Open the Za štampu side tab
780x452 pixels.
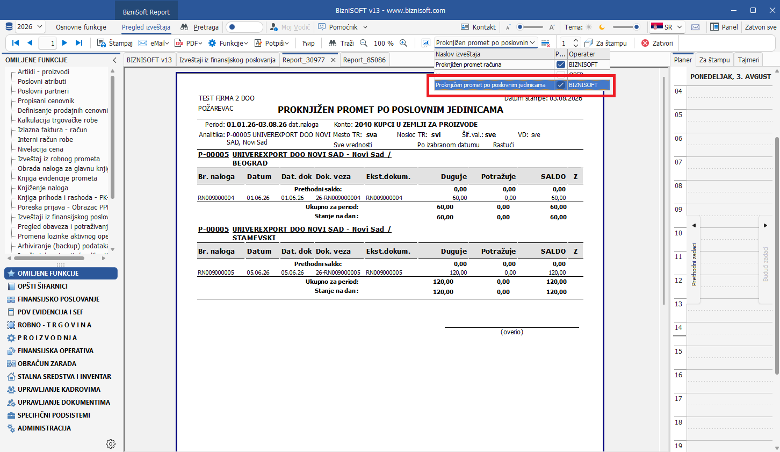714,60
